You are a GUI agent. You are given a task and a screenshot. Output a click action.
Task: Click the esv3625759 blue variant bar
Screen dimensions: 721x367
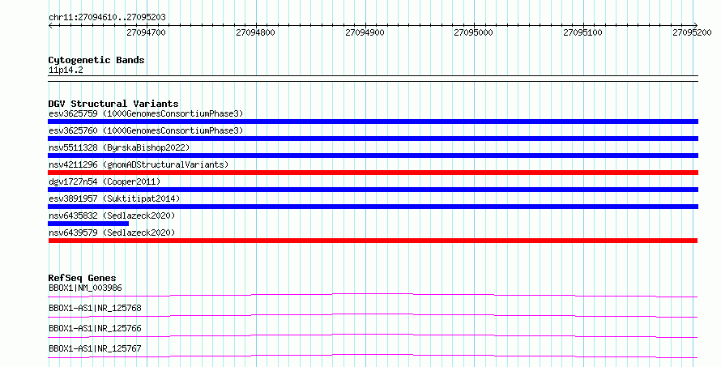[x=373, y=122]
